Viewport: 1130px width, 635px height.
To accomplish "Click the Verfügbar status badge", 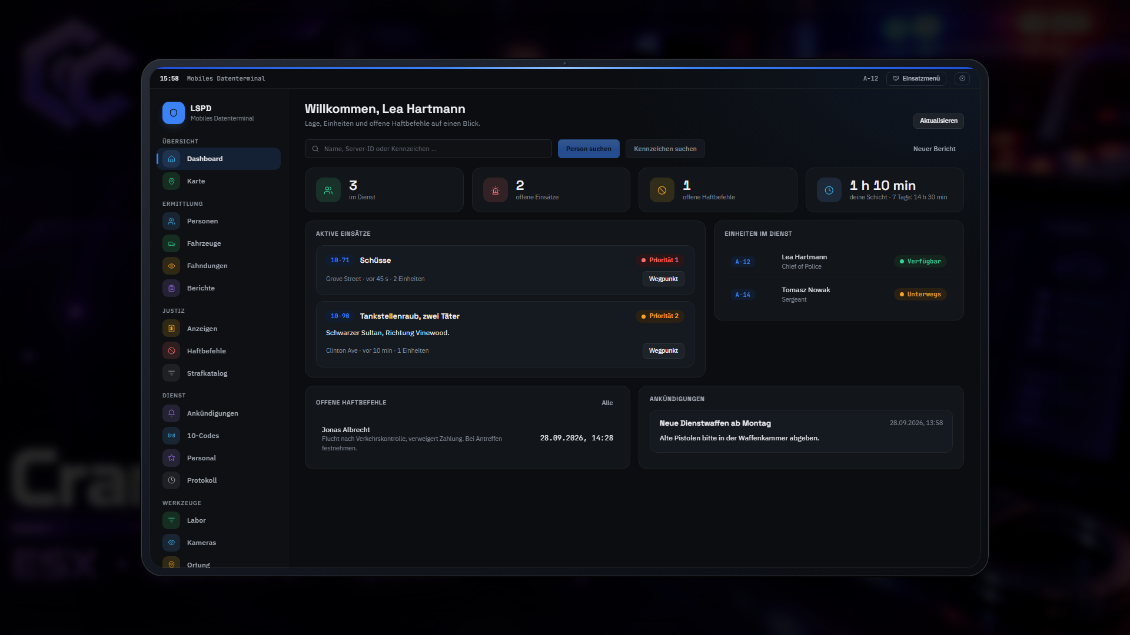I will point(920,261).
